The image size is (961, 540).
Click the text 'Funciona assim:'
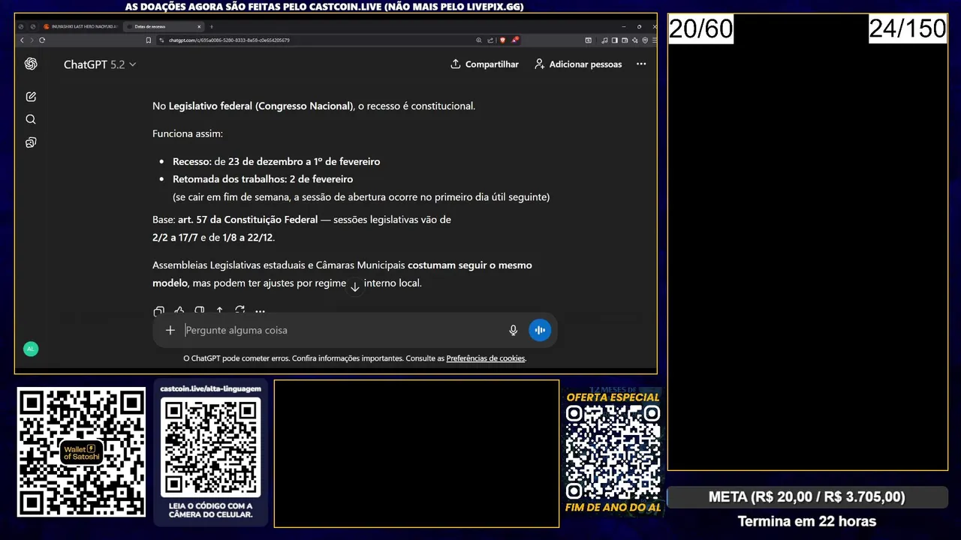tap(188, 133)
